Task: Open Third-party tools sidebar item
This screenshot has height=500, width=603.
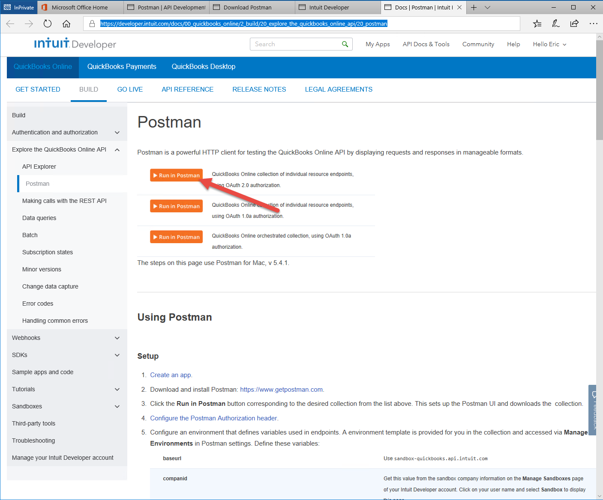Action: tap(33, 423)
